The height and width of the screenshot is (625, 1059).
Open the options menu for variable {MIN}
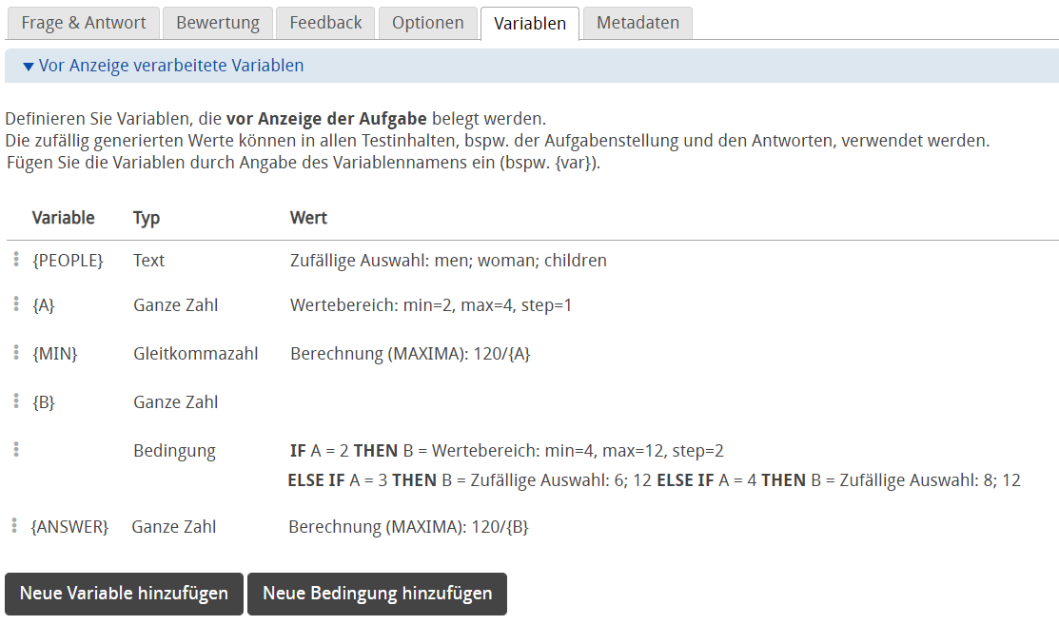click(x=16, y=353)
